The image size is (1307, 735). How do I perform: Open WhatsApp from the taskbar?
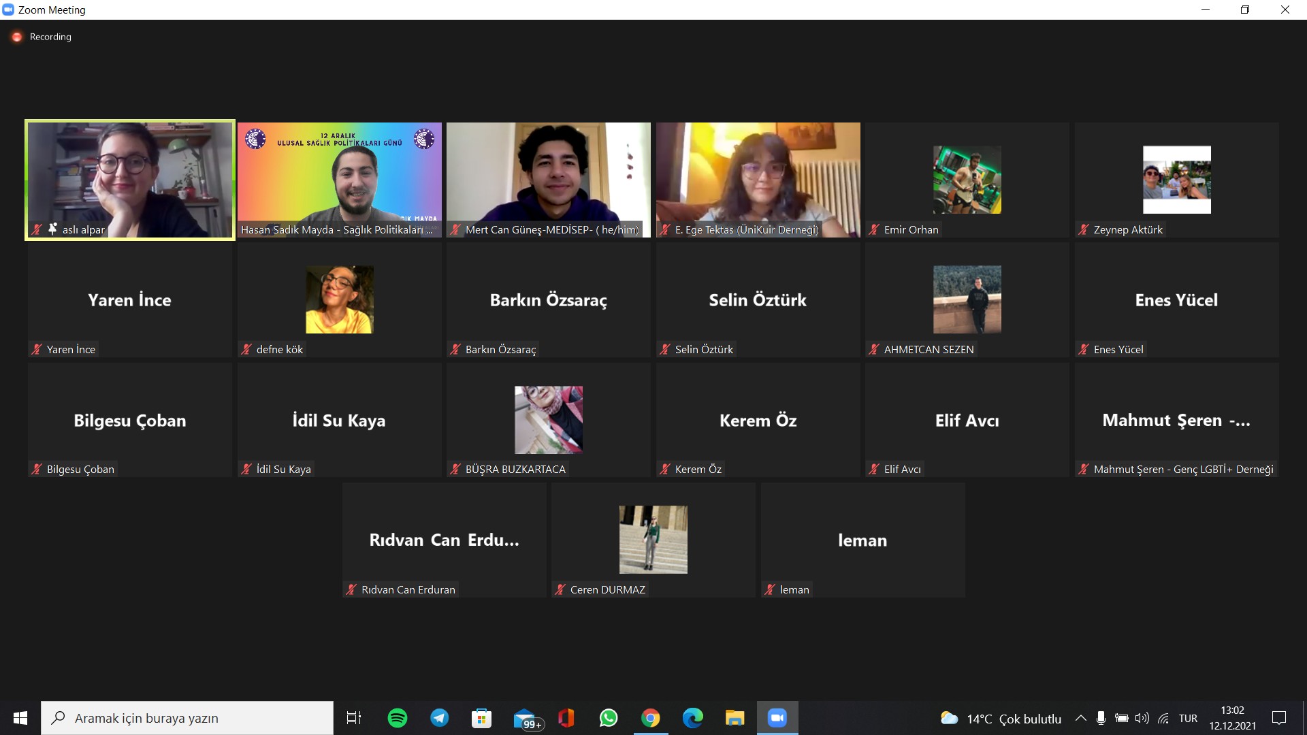pyautogui.click(x=608, y=718)
